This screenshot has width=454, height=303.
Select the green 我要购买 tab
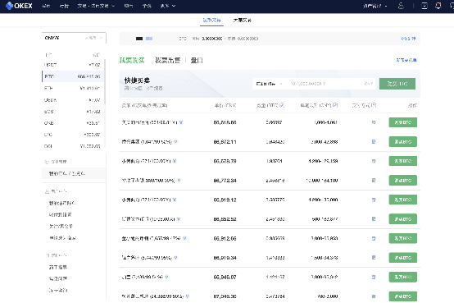pos(132,61)
